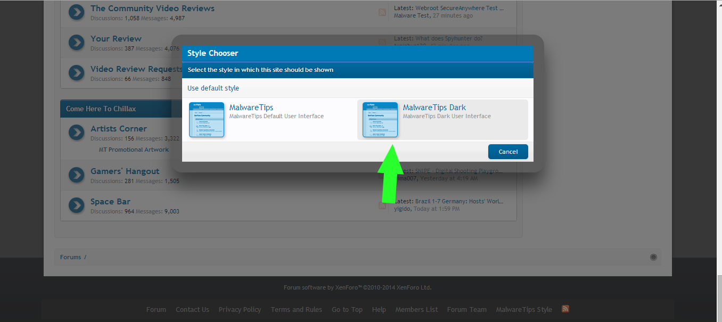Click Use default style link
Image resolution: width=722 pixels, height=322 pixels.
pyautogui.click(x=213, y=88)
